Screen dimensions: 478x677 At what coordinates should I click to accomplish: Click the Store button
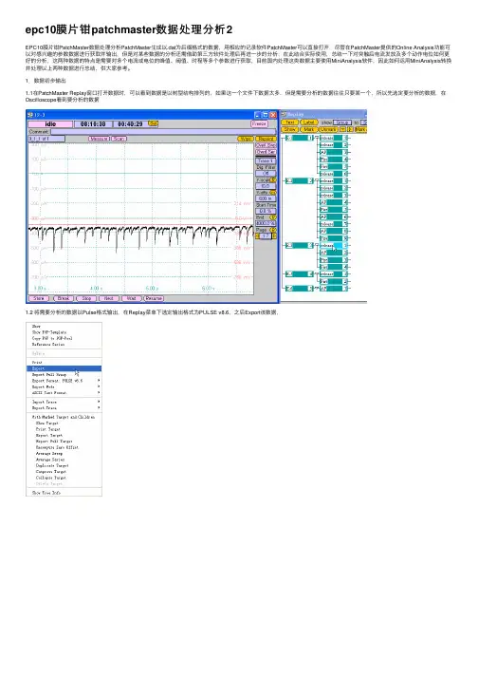39,298
